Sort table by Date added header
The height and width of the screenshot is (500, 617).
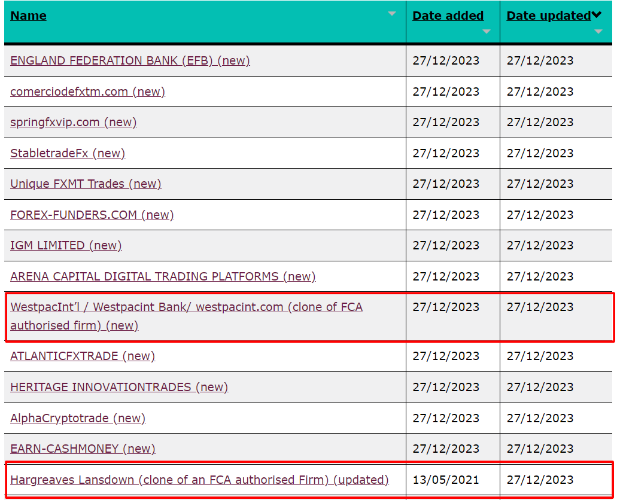(448, 16)
